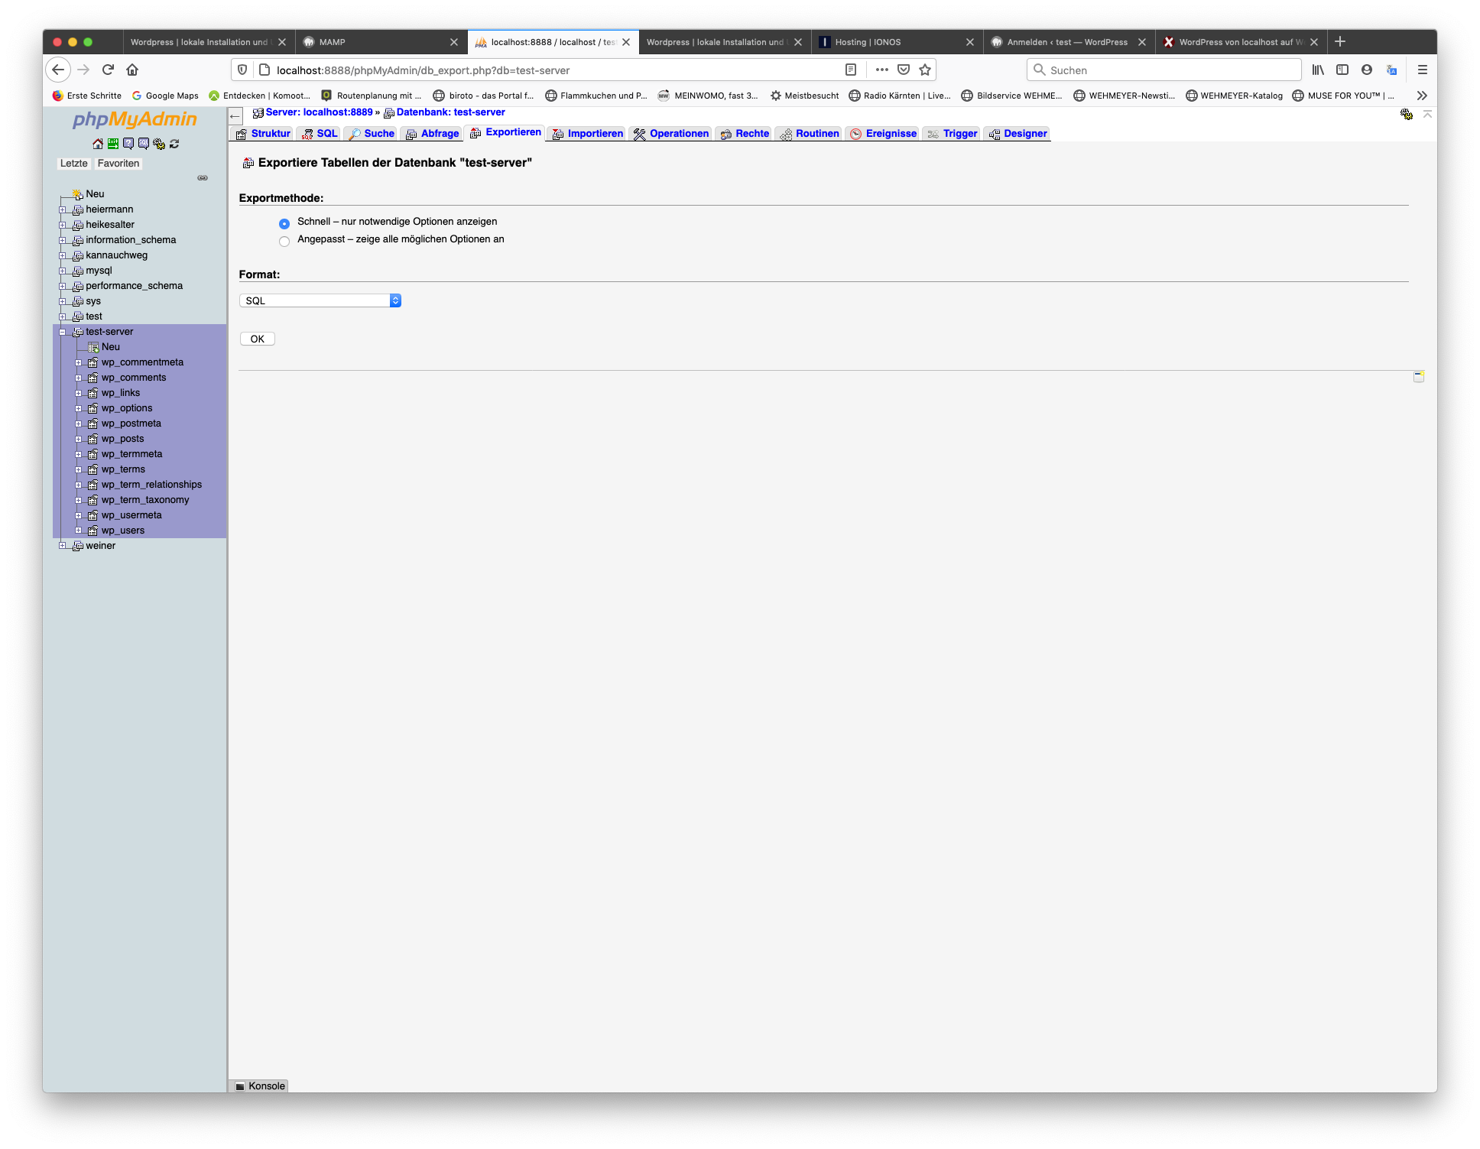Reload the navigation panel with the refresh icon
This screenshot has width=1480, height=1149.
(x=174, y=144)
